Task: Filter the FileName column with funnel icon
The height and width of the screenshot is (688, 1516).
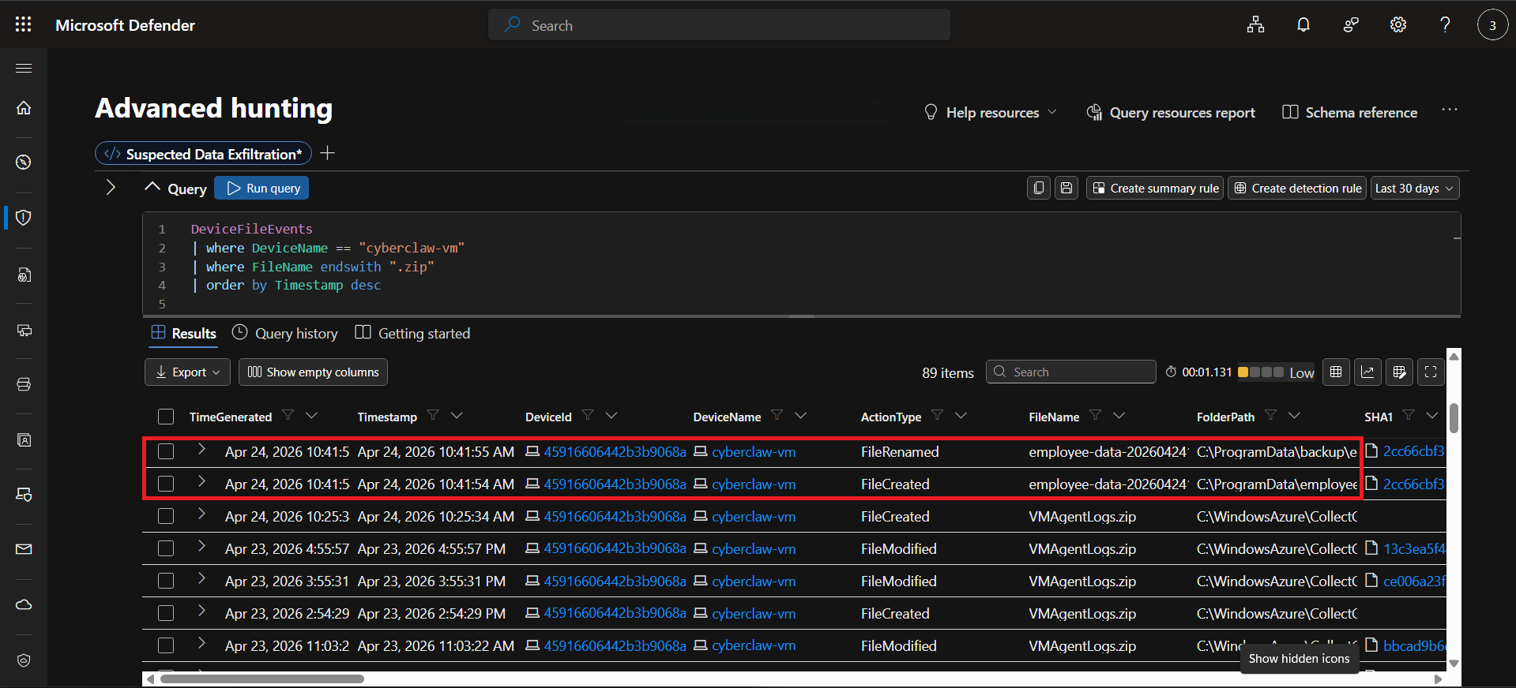Action: pyautogui.click(x=1095, y=416)
